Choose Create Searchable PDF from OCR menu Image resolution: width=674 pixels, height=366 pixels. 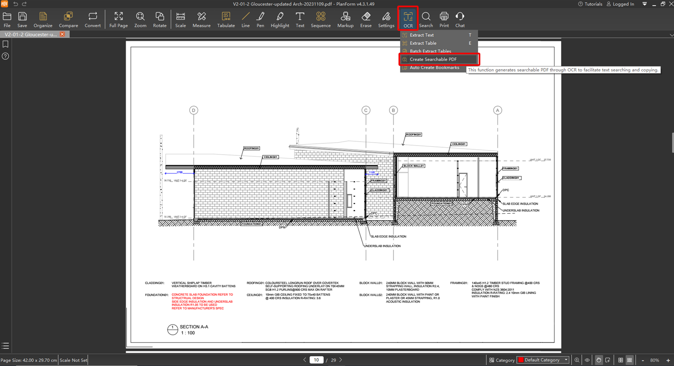(x=433, y=60)
